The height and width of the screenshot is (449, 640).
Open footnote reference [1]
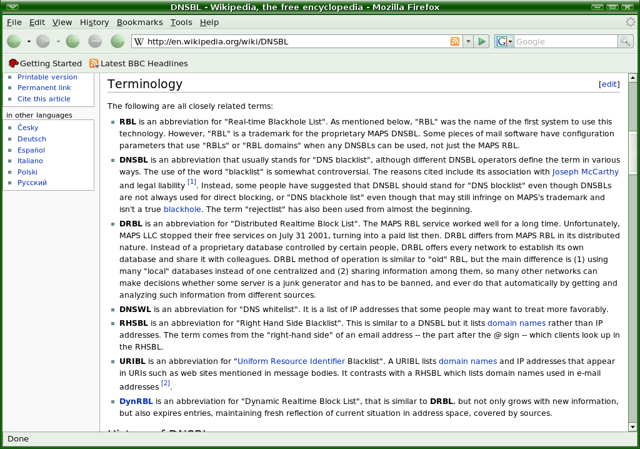tap(192, 182)
